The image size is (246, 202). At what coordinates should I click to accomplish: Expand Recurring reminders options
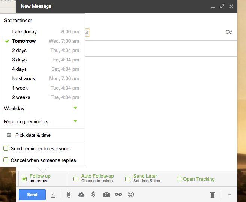pos(75,121)
